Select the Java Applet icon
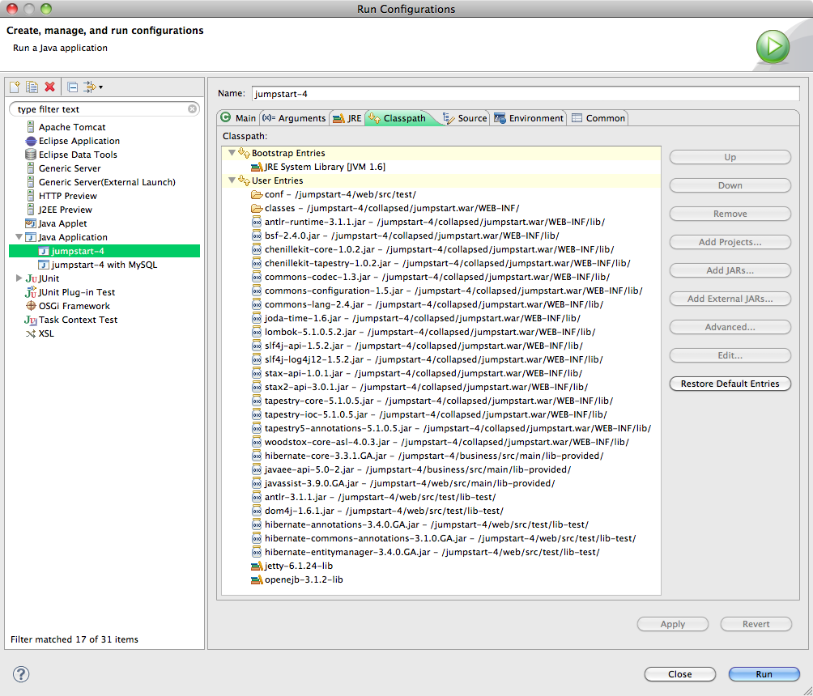This screenshot has height=696, width=813. (x=31, y=223)
